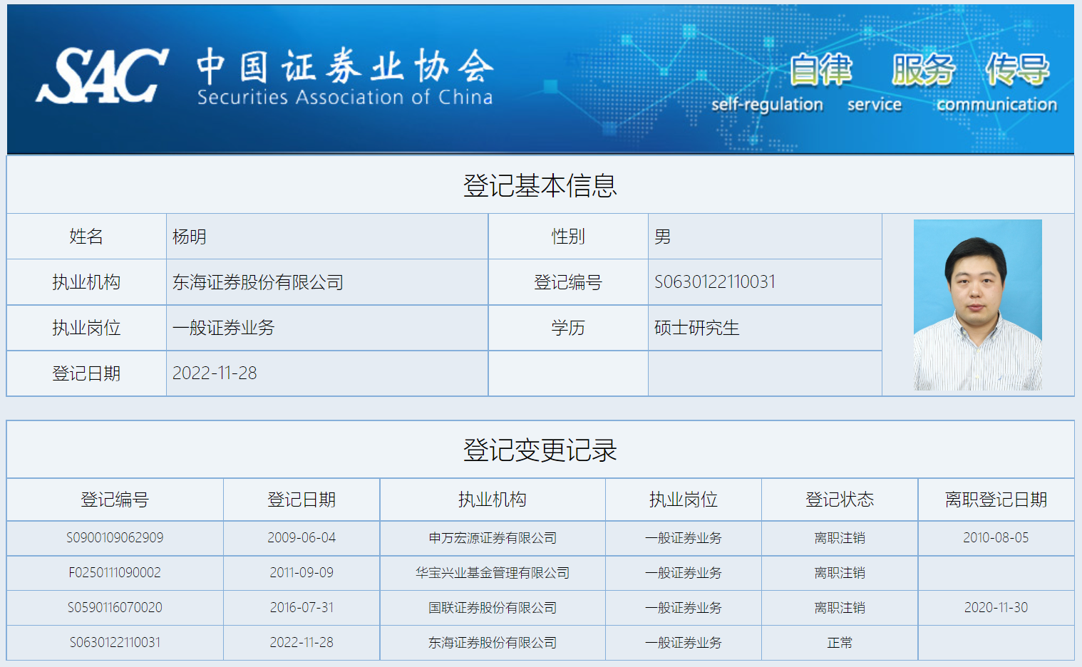1082x667 pixels.
Task: Select the 登记变更记录 section header
Action: pos(540,450)
